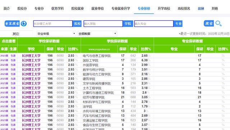The height and width of the screenshot is (130, 230).
Task: Click 经济与管理学院 college name
Action: tap(93, 97)
